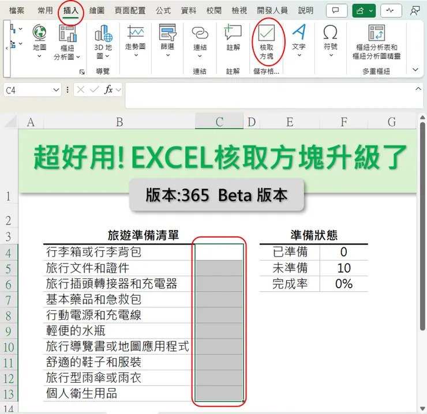Screen dimensions: 427x414
Task: Switch to the 常用 tab
Action: pyautogui.click(x=45, y=10)
